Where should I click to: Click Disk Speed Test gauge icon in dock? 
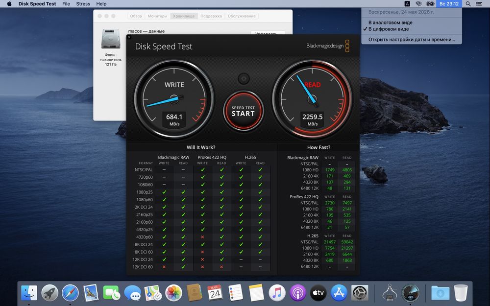click(410, 293)
